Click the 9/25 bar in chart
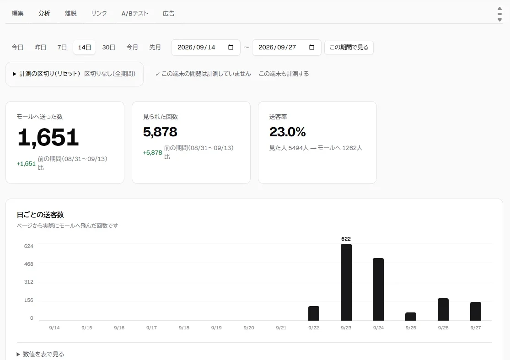The height and width of the screenshot is (360, 510). pos(411,317)
